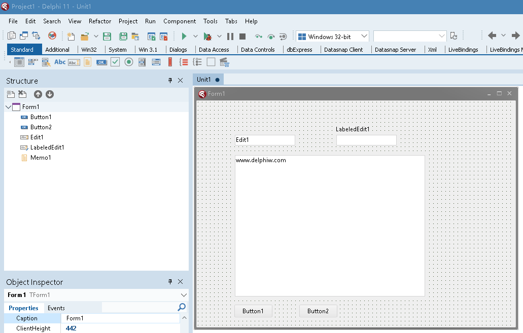Viewport: 523px width, 333px height.
Task: Click the Save All toolbar icon
Action: tap(123, 36)
